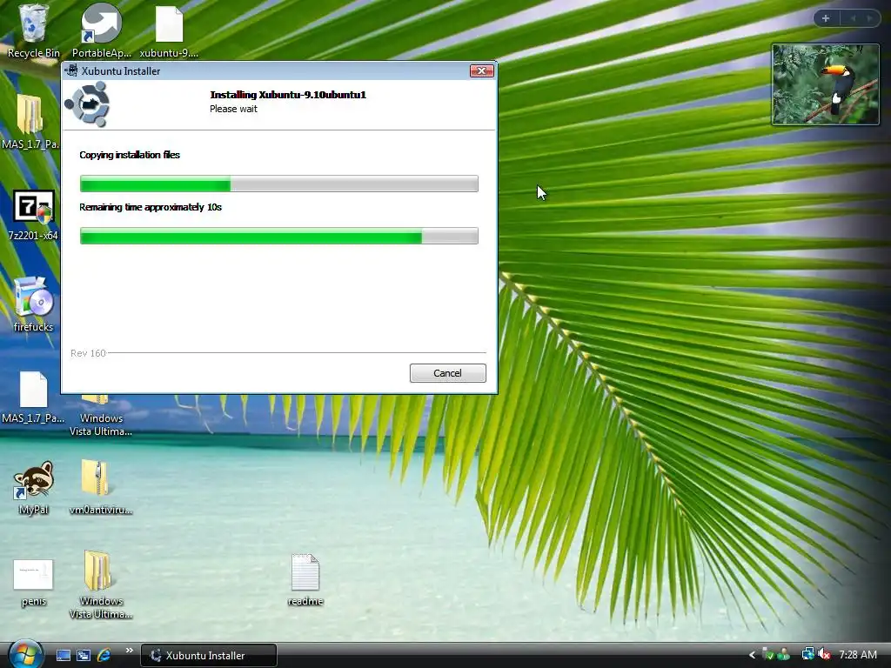
Task: Click Switch Between Windows quick launch icon
Action: pyautogui.click(x=84, y=656)
